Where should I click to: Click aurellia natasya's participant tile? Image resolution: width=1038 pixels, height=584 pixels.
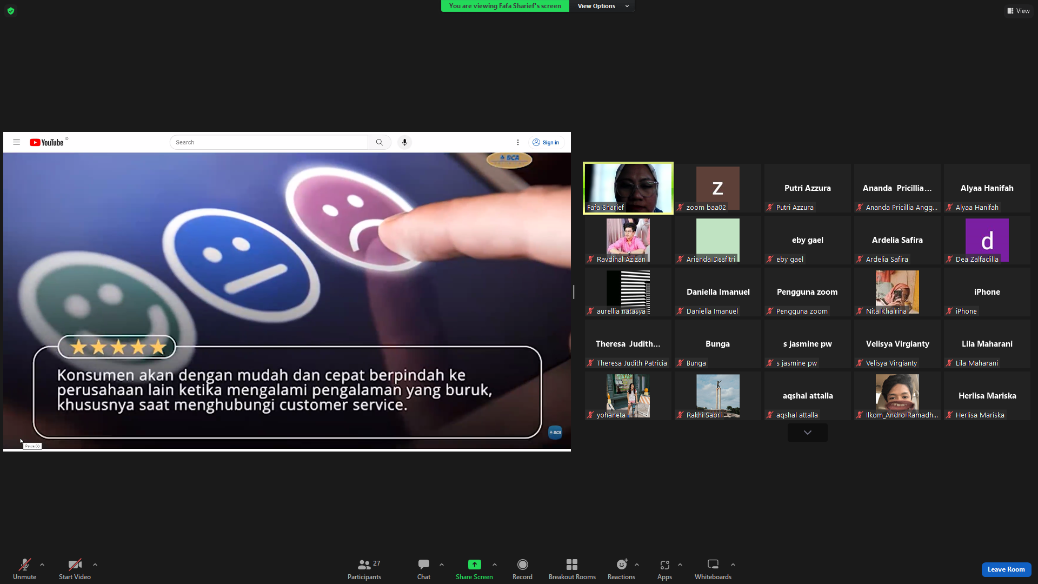click(x=628, y=292)
